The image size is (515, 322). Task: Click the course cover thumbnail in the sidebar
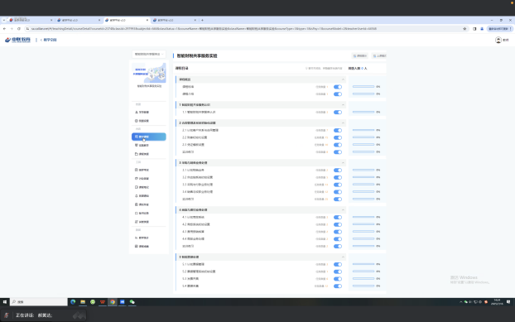149,73
